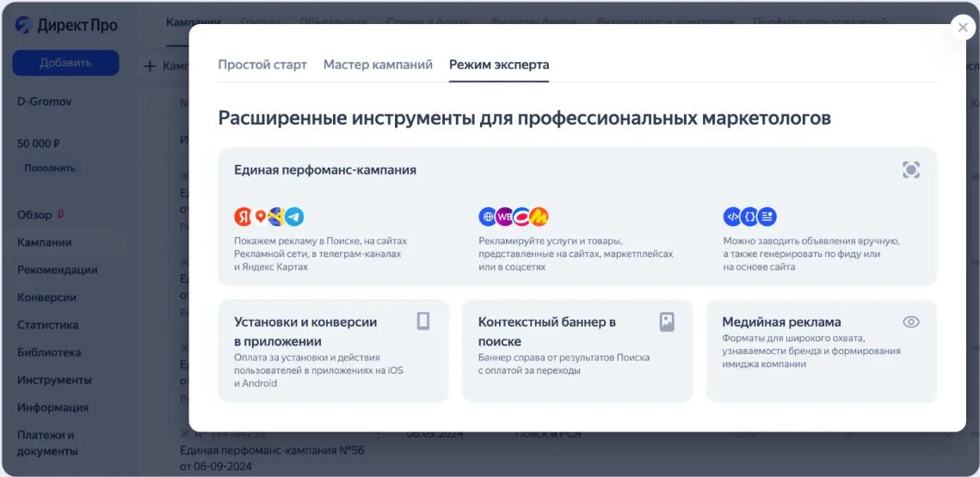Select the Режим эксперта tab
The image size is (980, 477).
point(499,64)
